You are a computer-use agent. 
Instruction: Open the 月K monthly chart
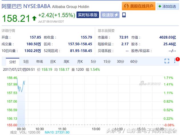click(80, 61)
